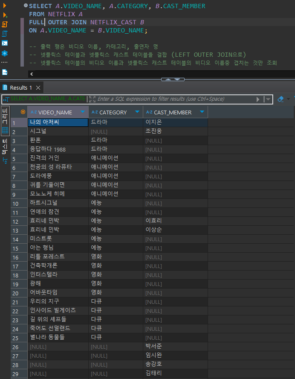Expand the filter panel with the arrows icon
295x379 pixels.
point(92,99)
